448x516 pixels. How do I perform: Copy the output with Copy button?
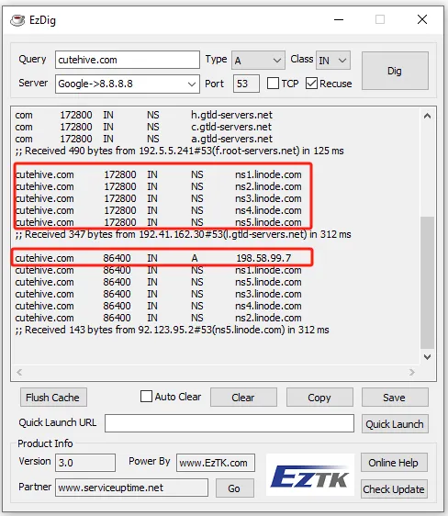(319, 398)
